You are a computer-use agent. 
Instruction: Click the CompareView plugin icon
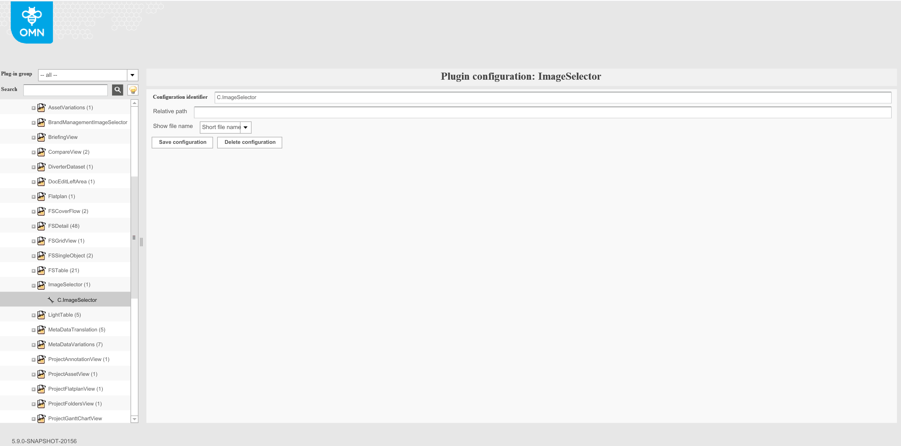pos(41,152)
